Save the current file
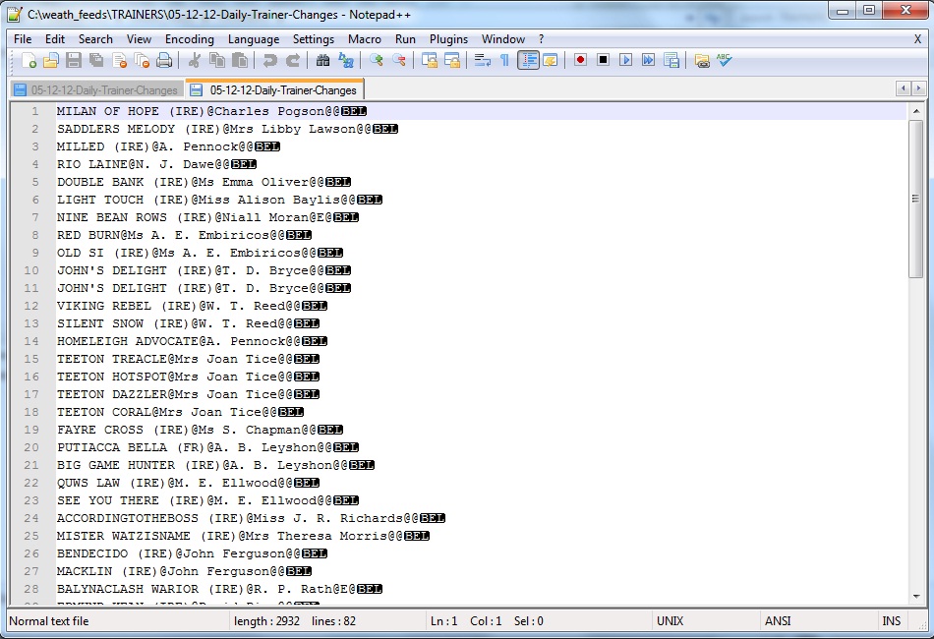 point(72,60)
